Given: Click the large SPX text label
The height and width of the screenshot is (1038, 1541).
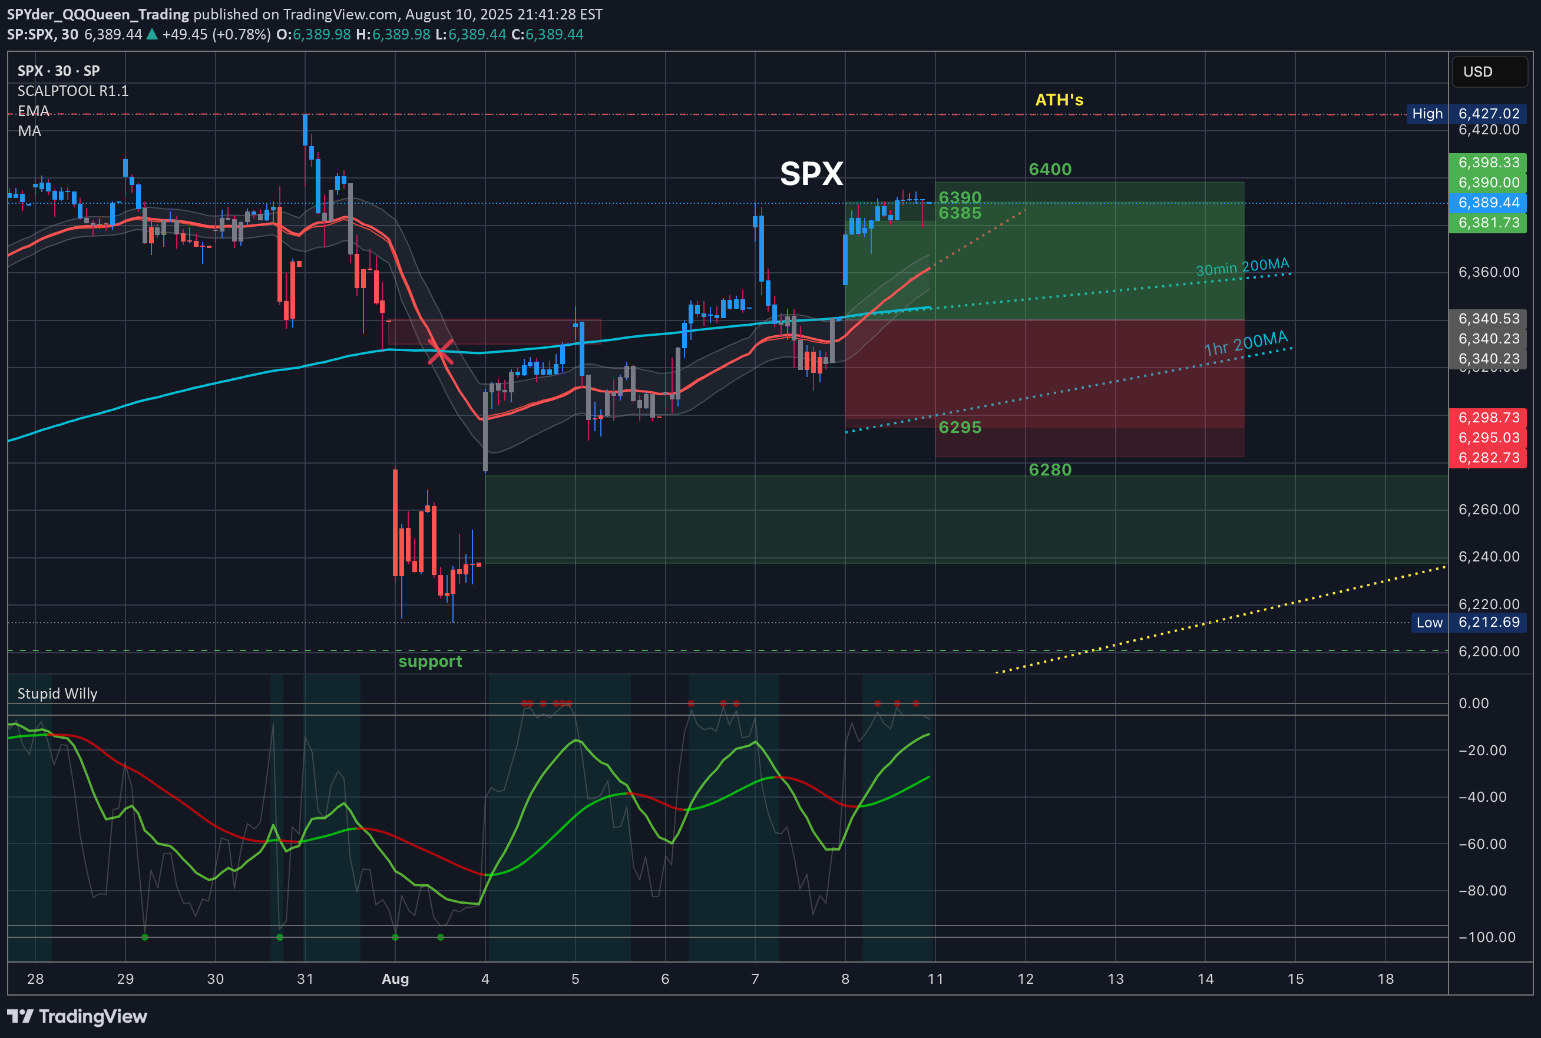Looking at the screenshot, I should tap(812, 173).
